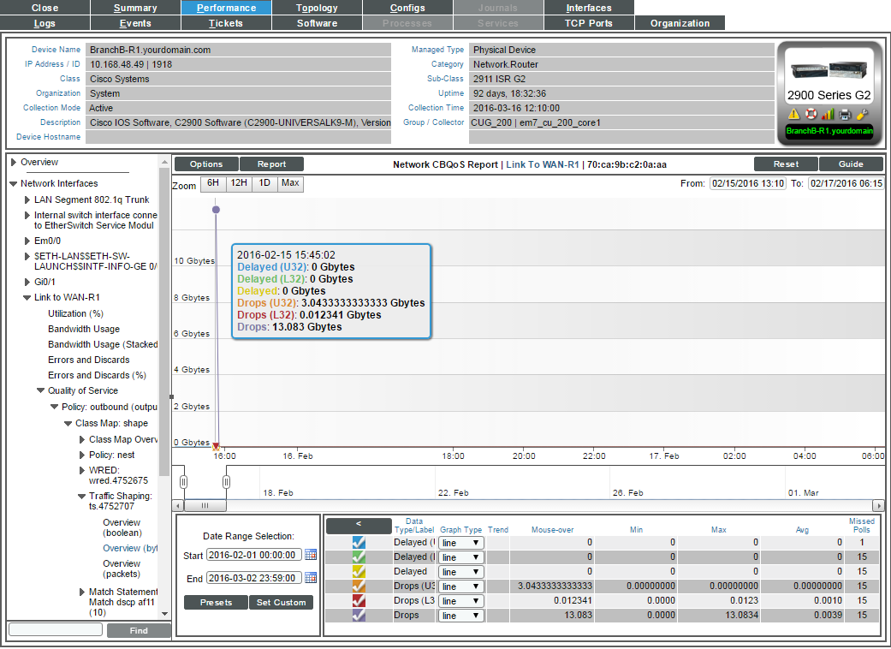Expand the Overview tree node

[14, 163]
